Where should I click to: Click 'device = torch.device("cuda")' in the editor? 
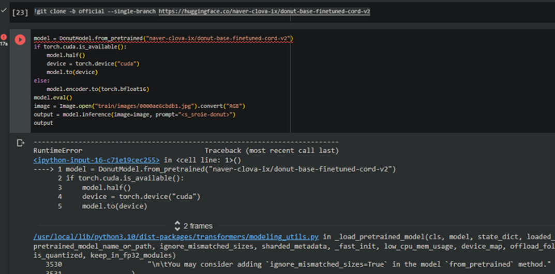pos(93,63)
